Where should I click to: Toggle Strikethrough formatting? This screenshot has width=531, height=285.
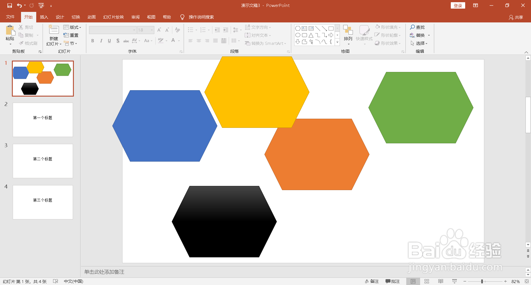[126, 41]
